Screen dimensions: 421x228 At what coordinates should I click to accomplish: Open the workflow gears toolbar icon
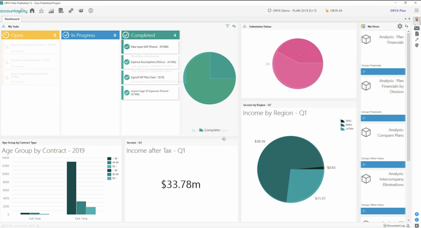71,11
